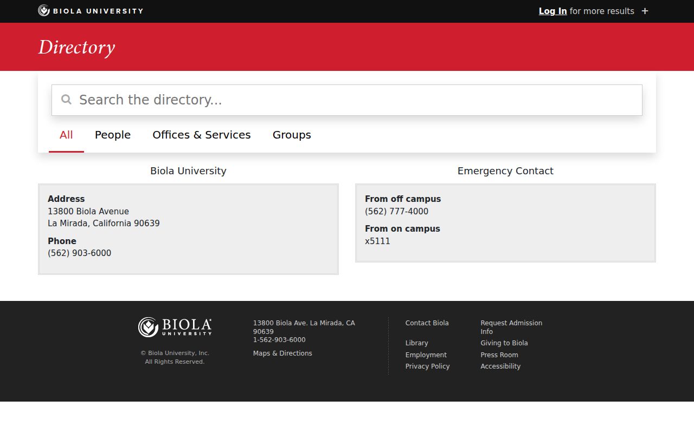Viewport: 694px width, 433px height.
Task: Open Giving to Biola link
Action: click(x=504, y=343)
